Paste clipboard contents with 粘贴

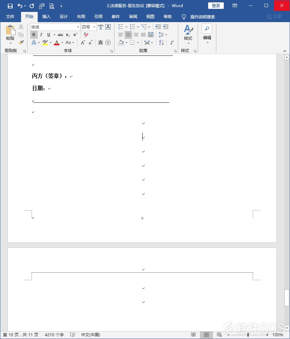click(x=10, y=33)
